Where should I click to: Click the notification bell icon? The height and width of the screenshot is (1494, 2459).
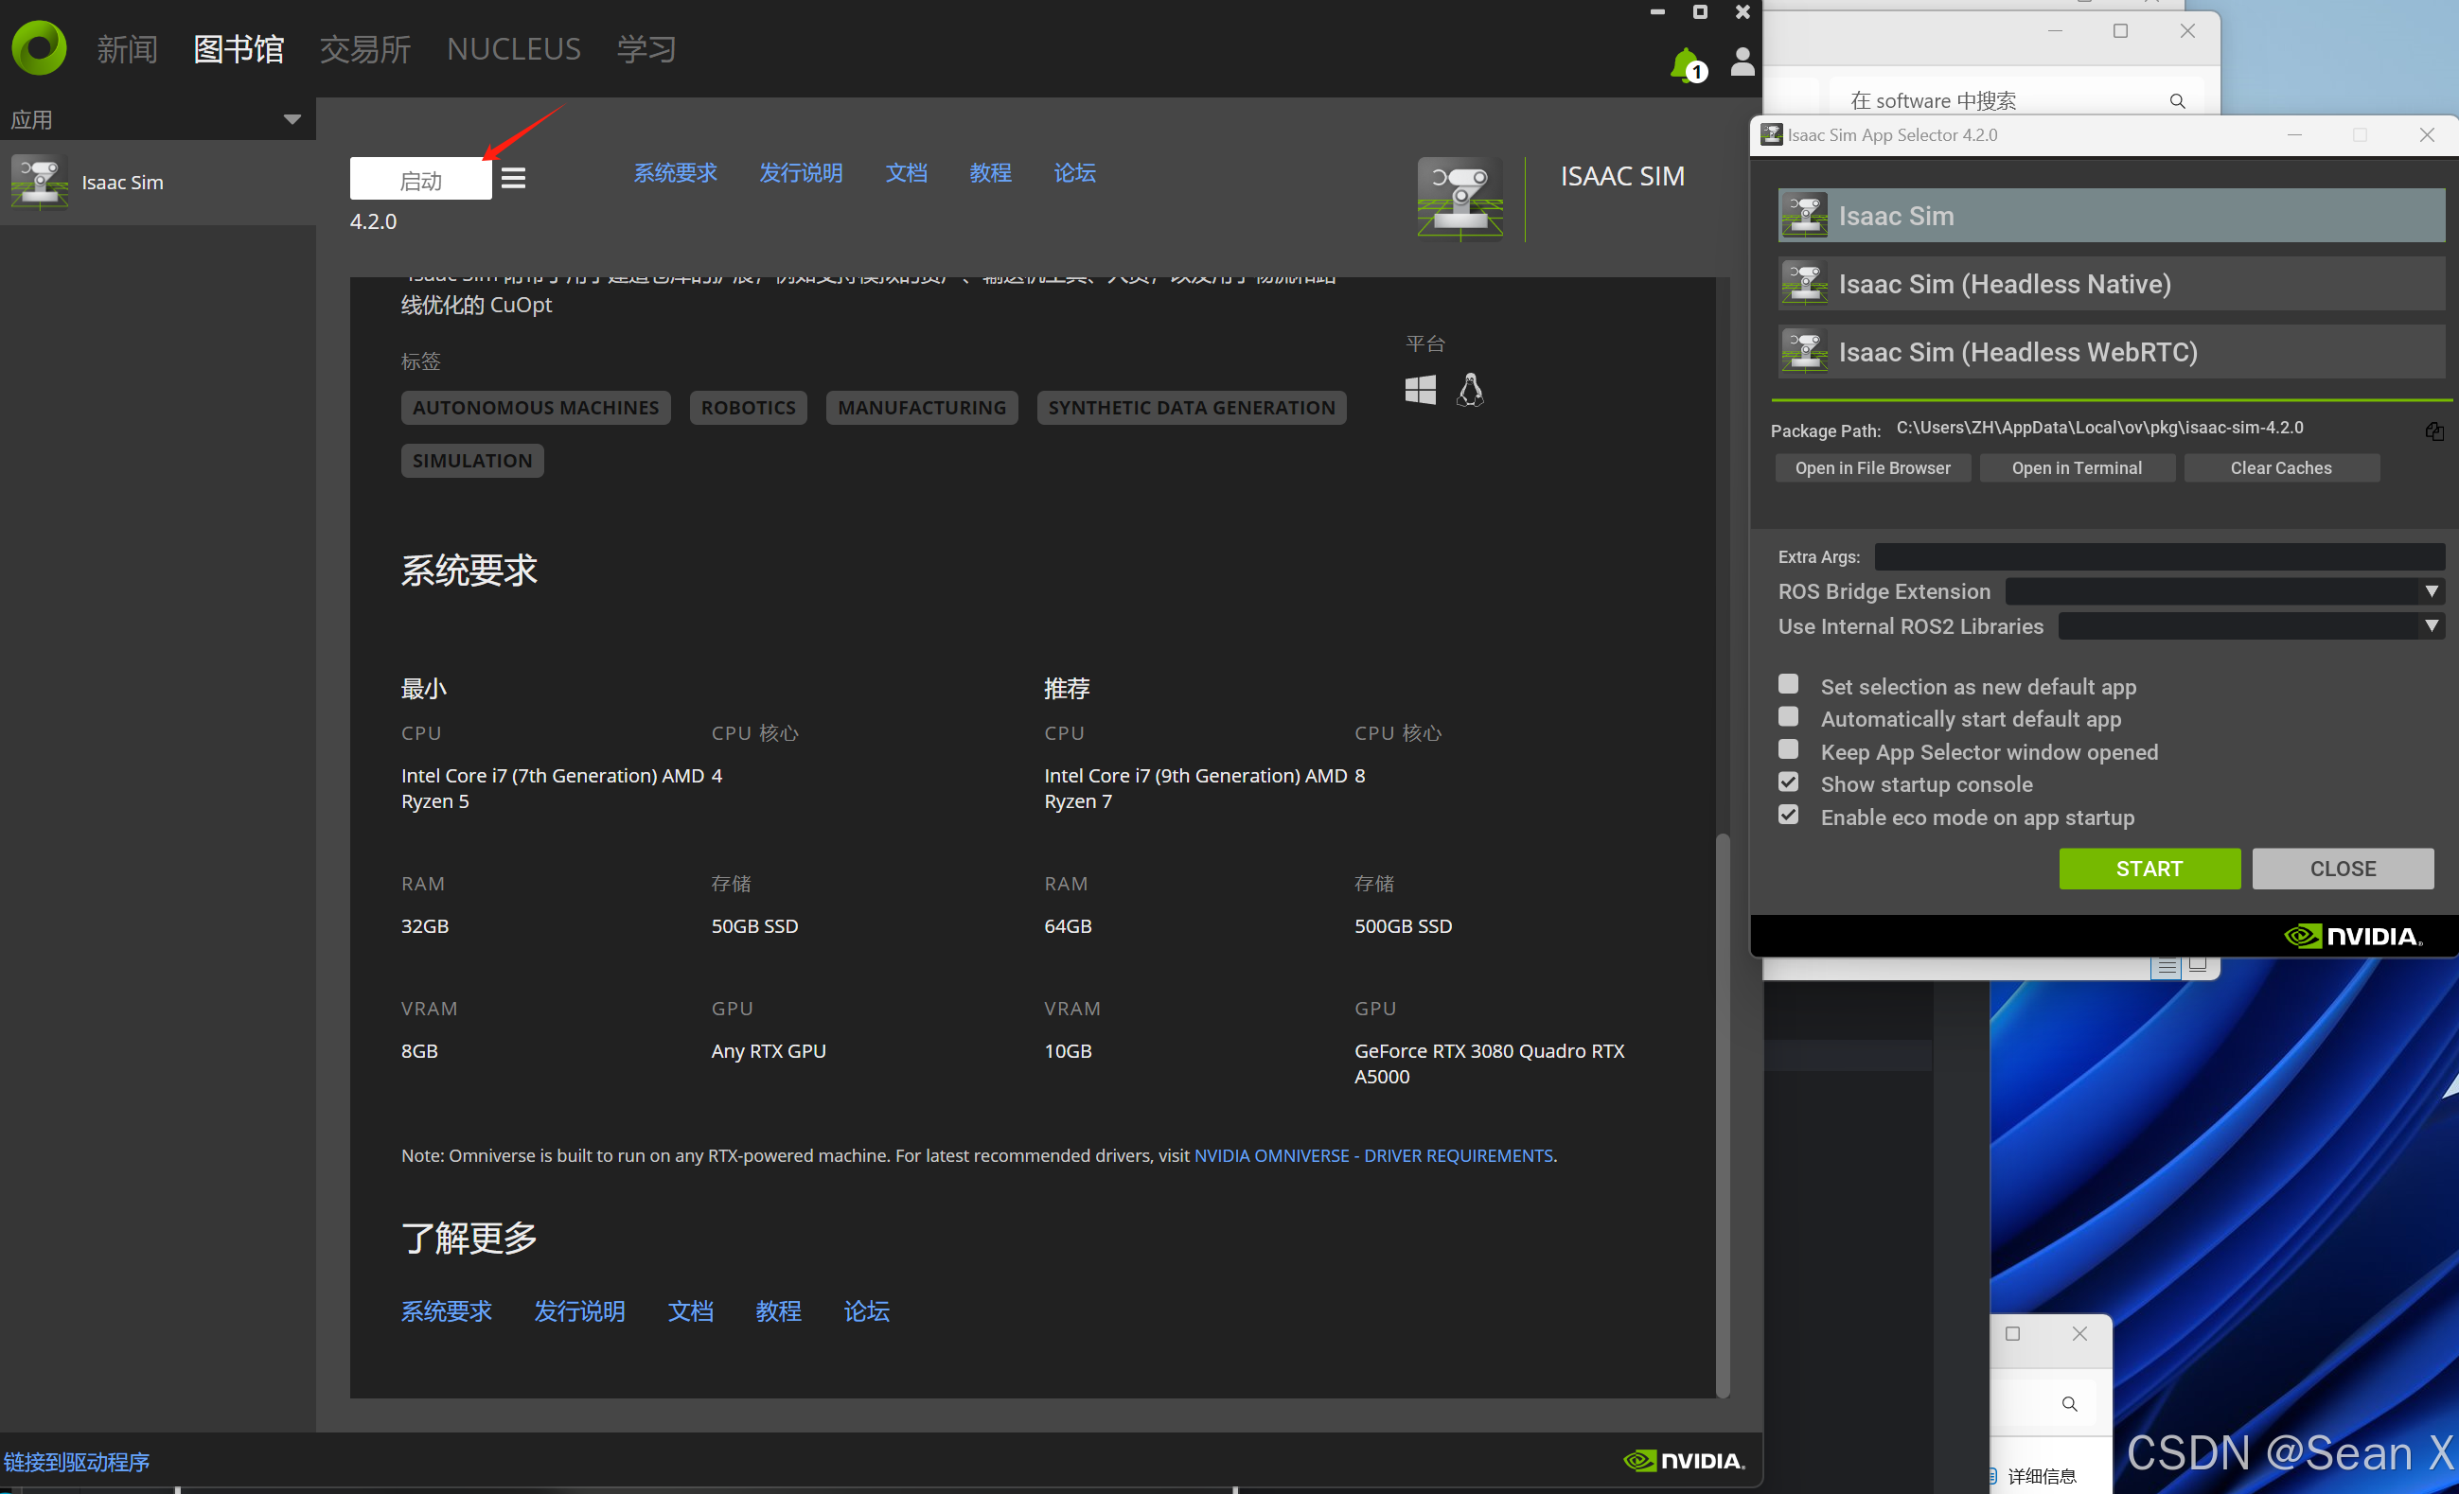[x=1686, y=65]
